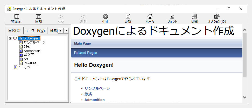Open 数式 in the contents tree
Image resolution: width=252 pixels, height=108 pixels.
[x=27, y=47]
